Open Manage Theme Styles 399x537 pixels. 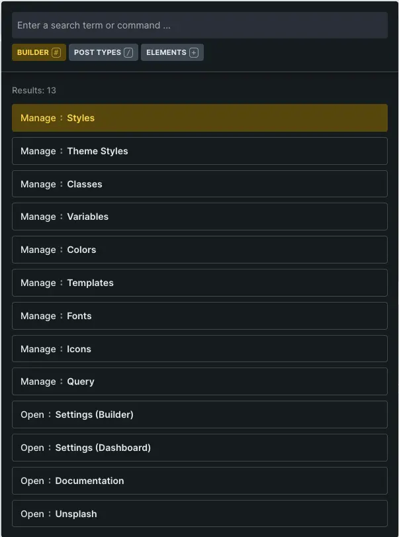tap(199, 151)
